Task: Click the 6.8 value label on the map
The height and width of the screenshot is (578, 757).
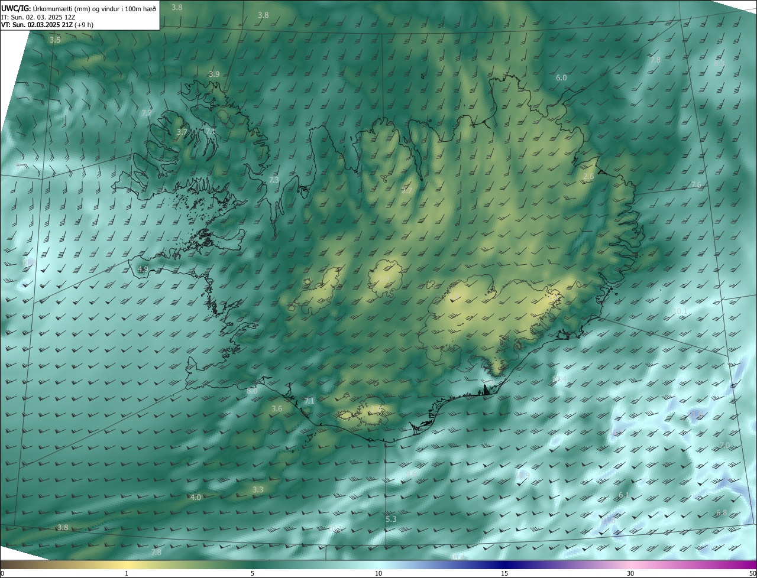Action: [x=722, y=513]
